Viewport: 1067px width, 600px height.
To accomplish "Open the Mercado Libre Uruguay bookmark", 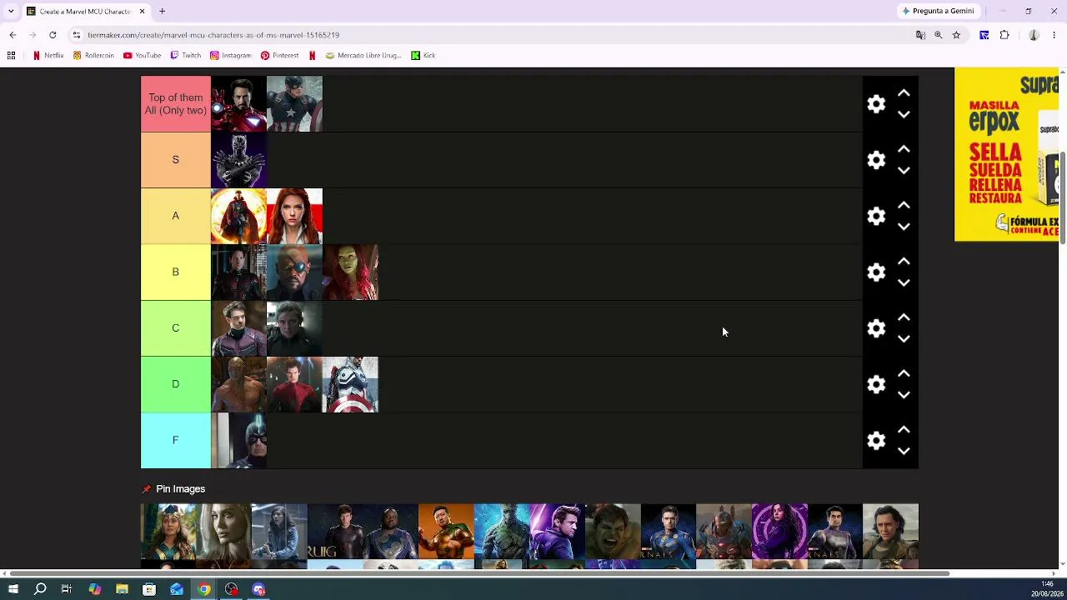I will (x=363, y=56).
